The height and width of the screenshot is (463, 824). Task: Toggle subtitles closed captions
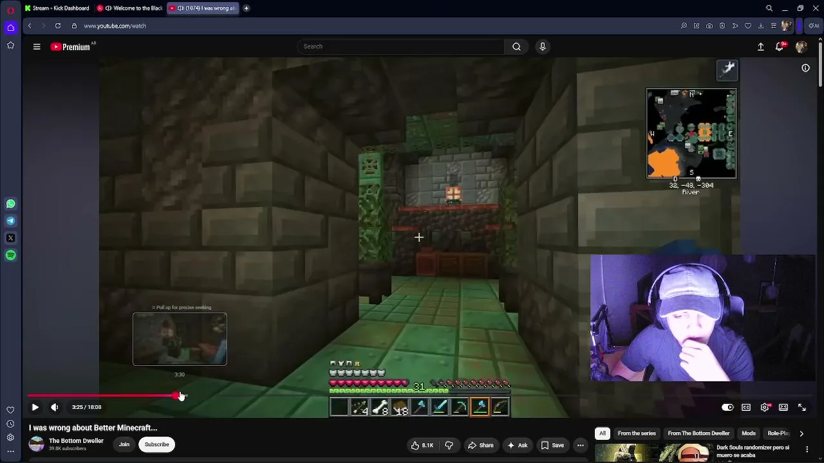pyautogui.click(x=746, y=407)
